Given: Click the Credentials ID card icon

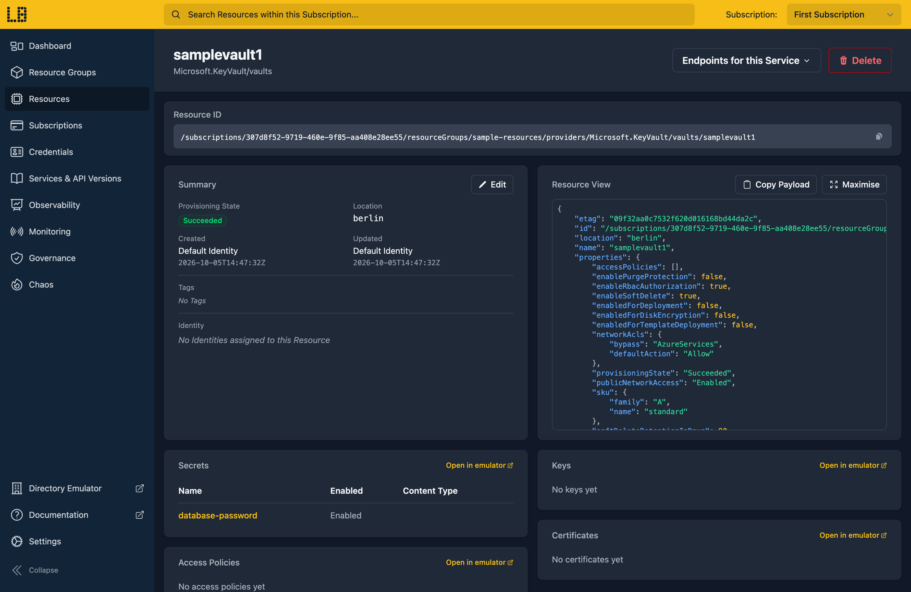Looking at the screenshot, I should pyautogui.click(x=17, y=152).
